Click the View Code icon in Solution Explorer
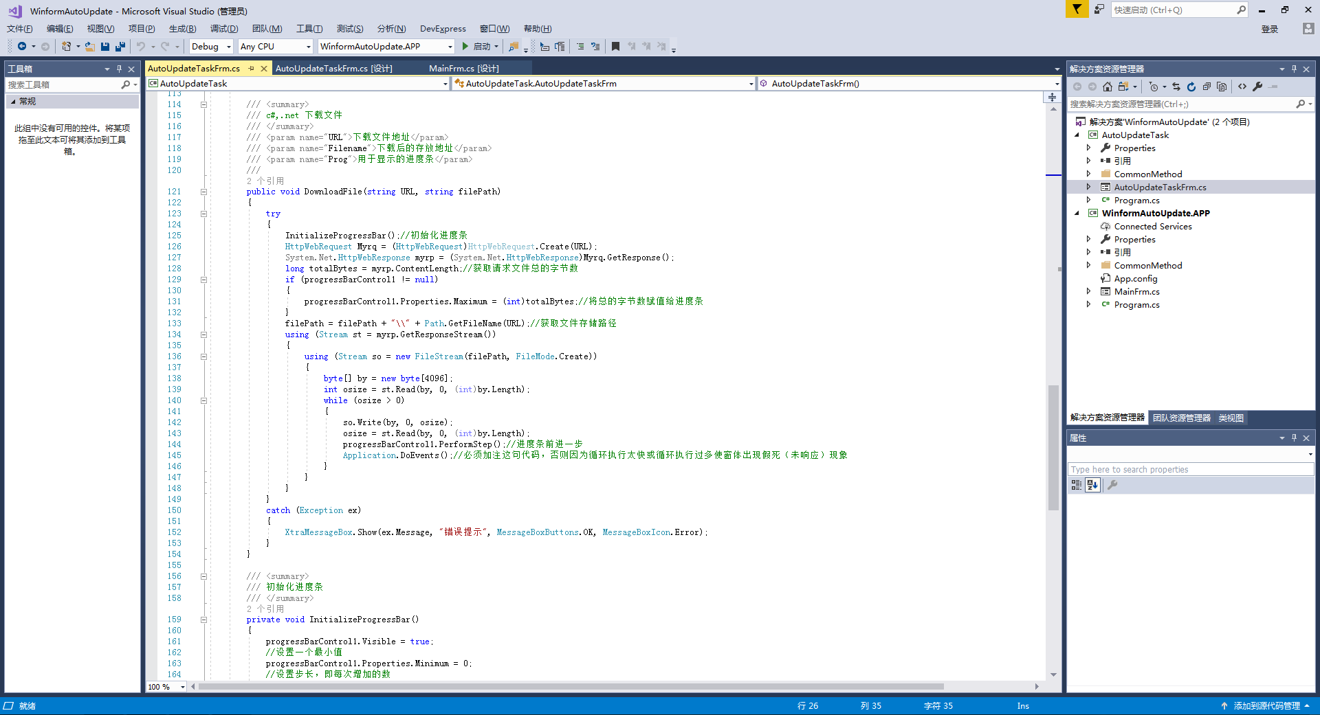Viewport: 1320px width, 715px height. click(1242, 87)
